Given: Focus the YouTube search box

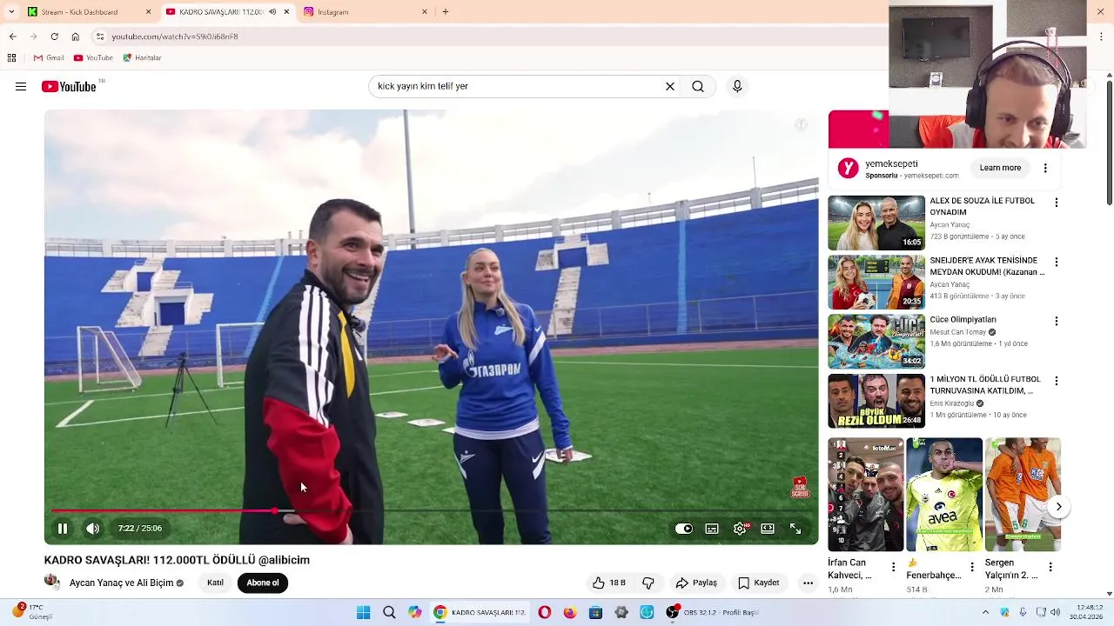Looking at the screenshot, I should [x=517, y=86].
